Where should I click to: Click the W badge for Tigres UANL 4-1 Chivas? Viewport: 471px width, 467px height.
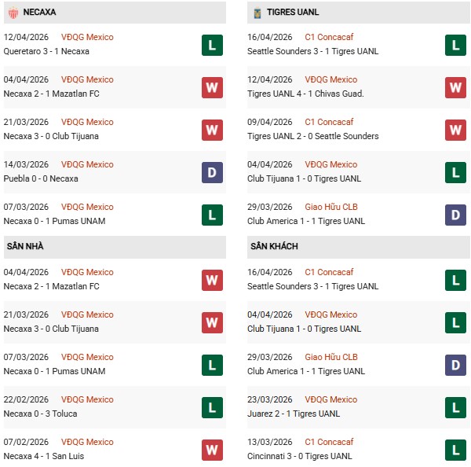click(x=455, y=87)
